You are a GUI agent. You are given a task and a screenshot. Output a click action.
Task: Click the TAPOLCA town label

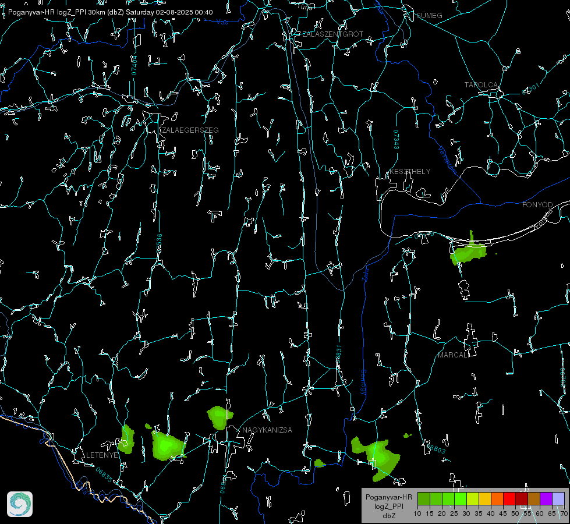(481, 85)
